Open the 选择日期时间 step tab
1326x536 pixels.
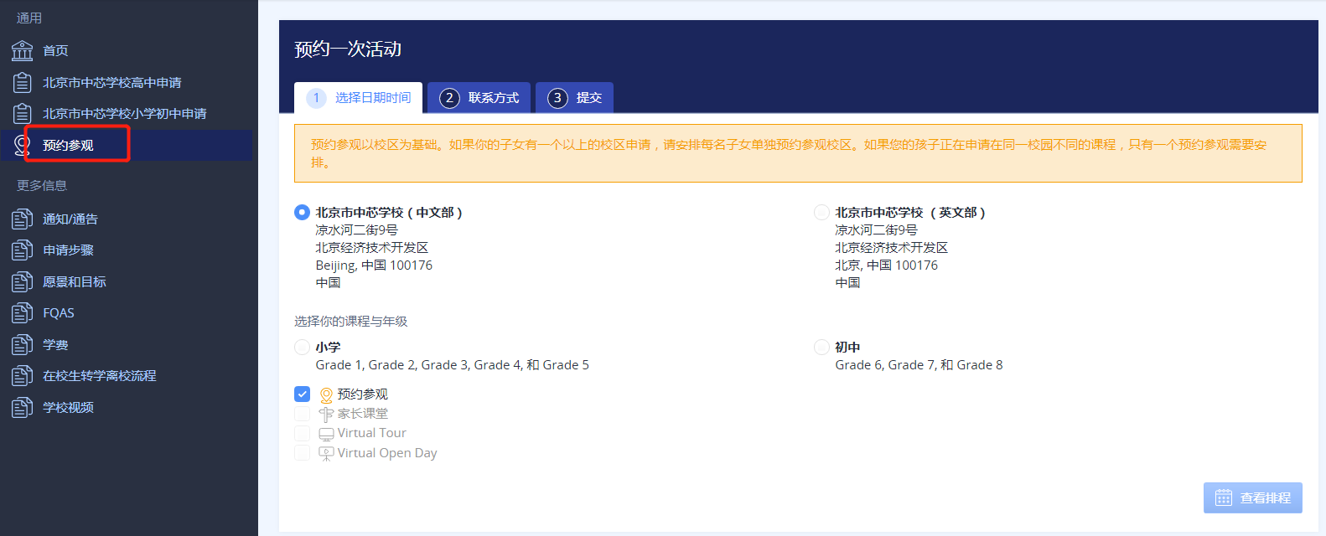coord(359,98)
